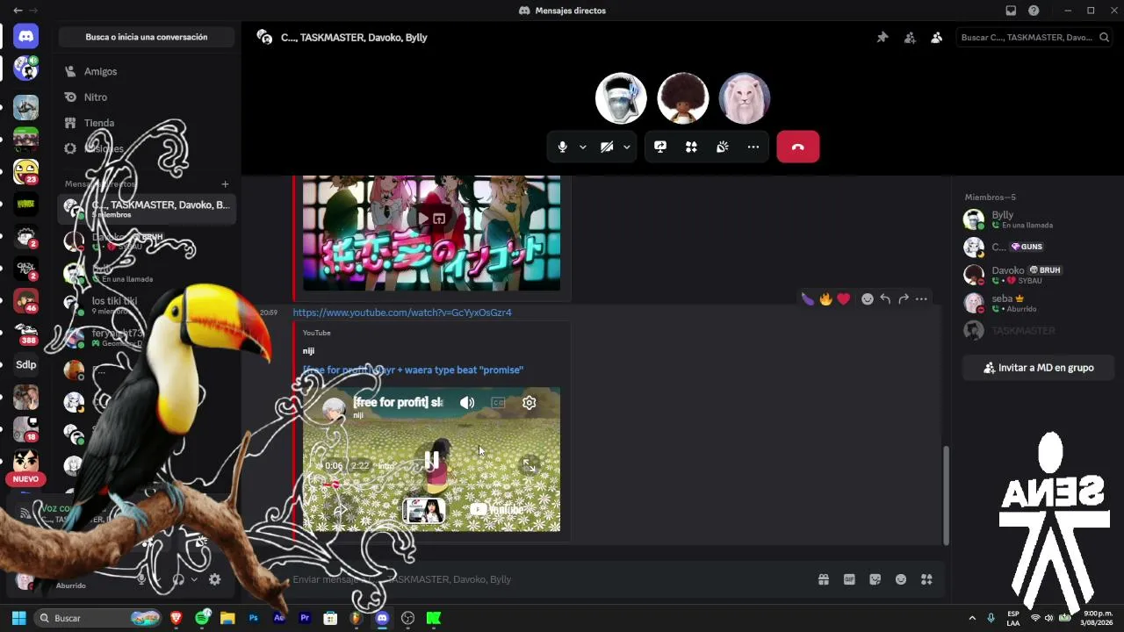Open Discord home direct messages button
Image resolution: width=1124 pixels, height=632 pixels.
[26, 36]
